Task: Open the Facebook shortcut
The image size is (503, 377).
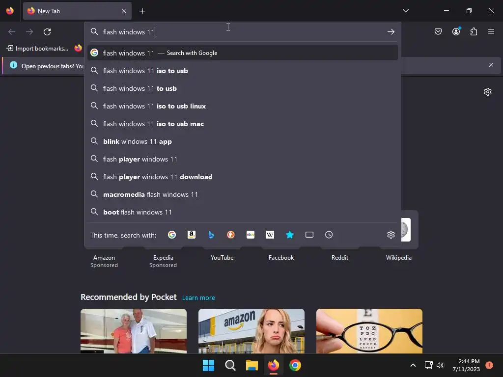Action: 281,257
